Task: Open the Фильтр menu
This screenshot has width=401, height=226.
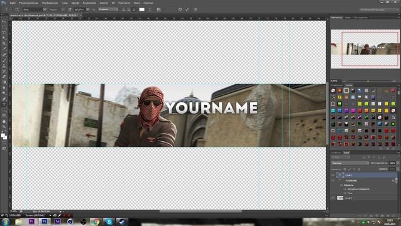Action: [103, 3]
